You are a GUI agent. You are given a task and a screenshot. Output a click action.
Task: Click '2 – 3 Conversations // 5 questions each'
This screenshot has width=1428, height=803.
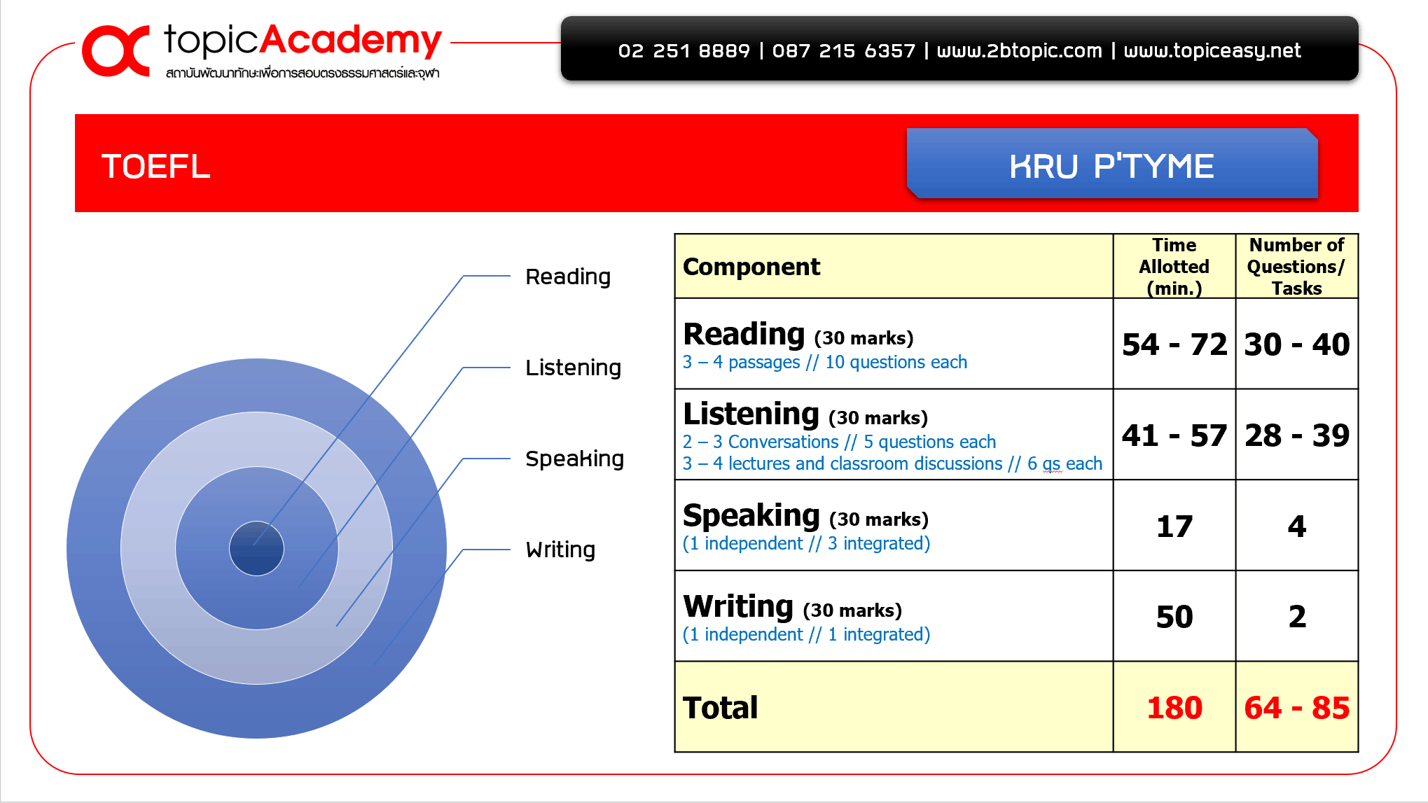click(x=839, y=442)
